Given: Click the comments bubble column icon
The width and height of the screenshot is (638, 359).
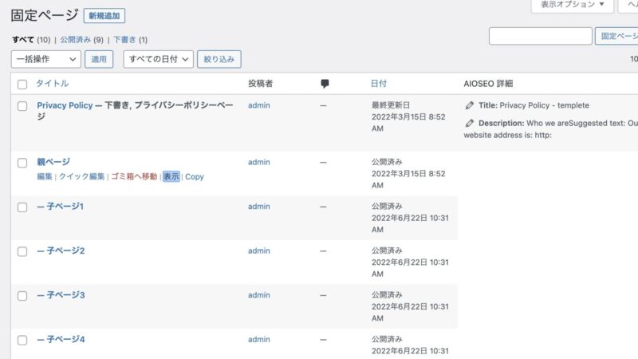Looking at the screenshot, I should click(325, 84).
